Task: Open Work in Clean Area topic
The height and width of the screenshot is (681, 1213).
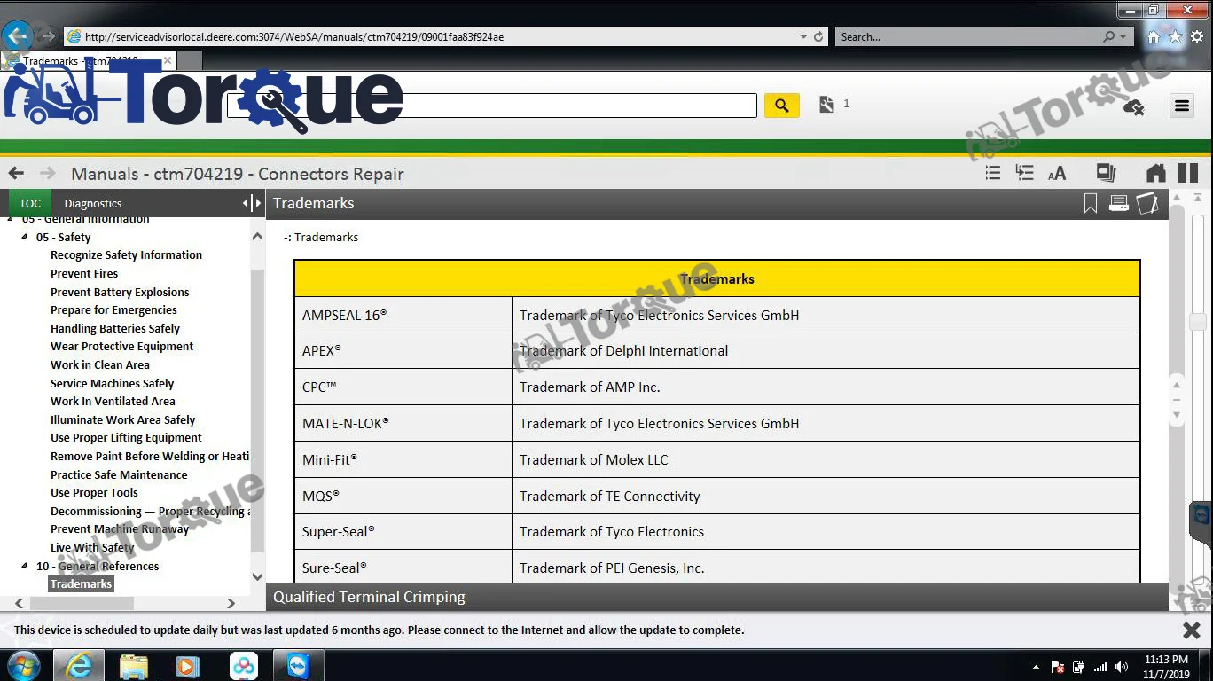Action: pyautogui.click(x=100, y=365)
